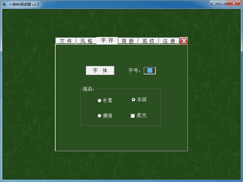Switch to the 排版 tab
243x182 pixels.
[128, 40]
